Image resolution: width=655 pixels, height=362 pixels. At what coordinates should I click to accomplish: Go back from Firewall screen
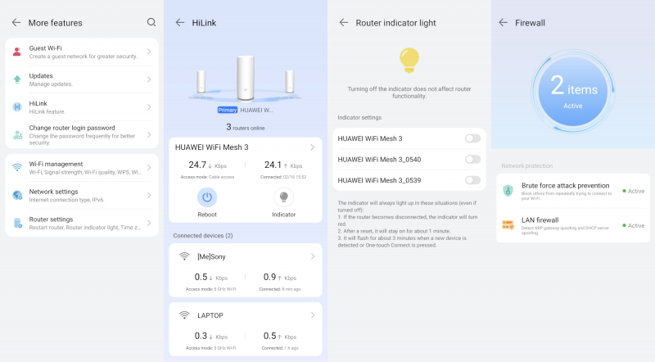pos(504,23)
